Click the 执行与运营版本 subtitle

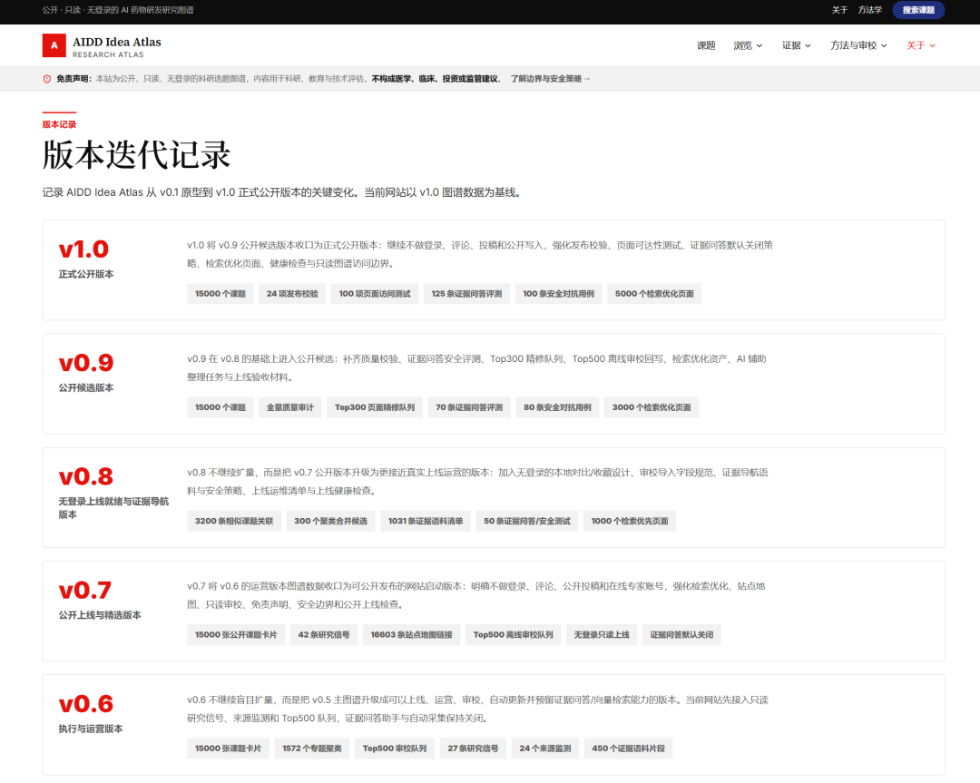coord(91,729)
